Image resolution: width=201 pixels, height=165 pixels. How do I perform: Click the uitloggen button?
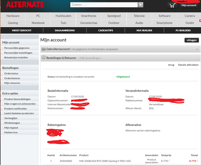192,40
